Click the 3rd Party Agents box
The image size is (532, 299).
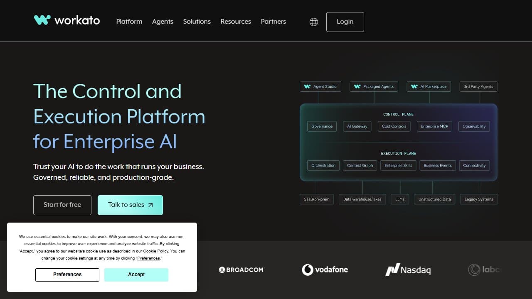point(478,86)
